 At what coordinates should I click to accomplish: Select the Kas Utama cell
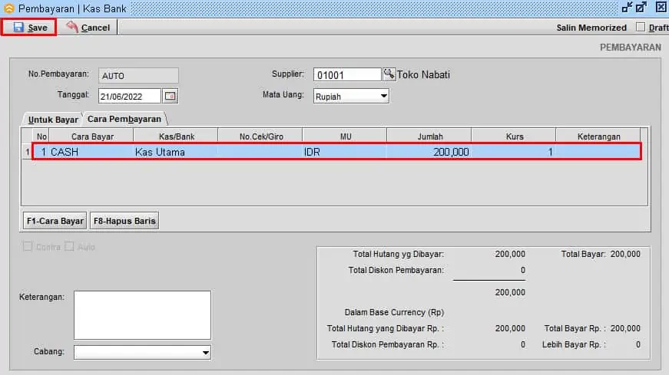point(175,152)
